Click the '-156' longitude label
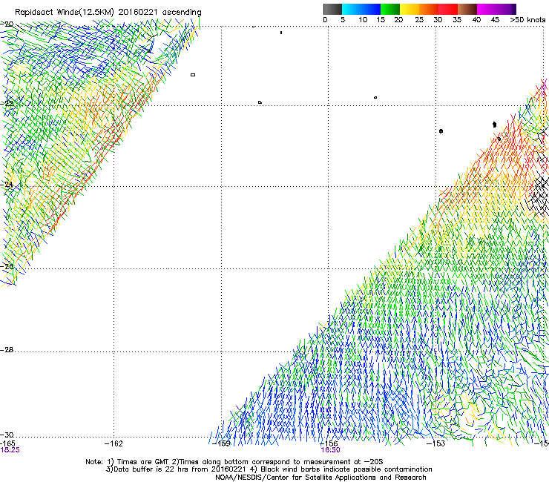This screenshot has height=482, width=549. click(x=329, y=443)
